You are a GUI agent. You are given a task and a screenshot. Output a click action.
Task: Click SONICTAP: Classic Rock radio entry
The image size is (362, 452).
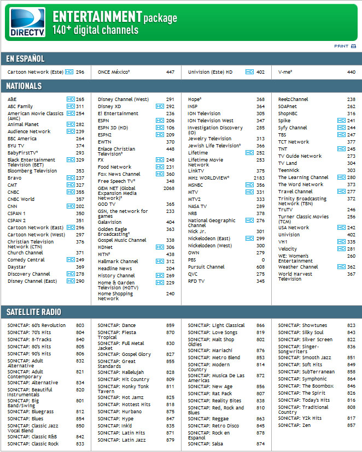pos(45,444)
